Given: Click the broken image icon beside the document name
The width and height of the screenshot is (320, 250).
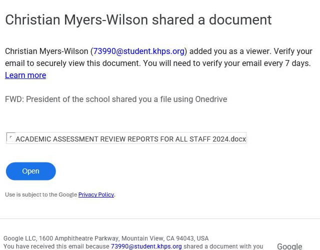Looking at the screenshot, I should tap(10, 137).
